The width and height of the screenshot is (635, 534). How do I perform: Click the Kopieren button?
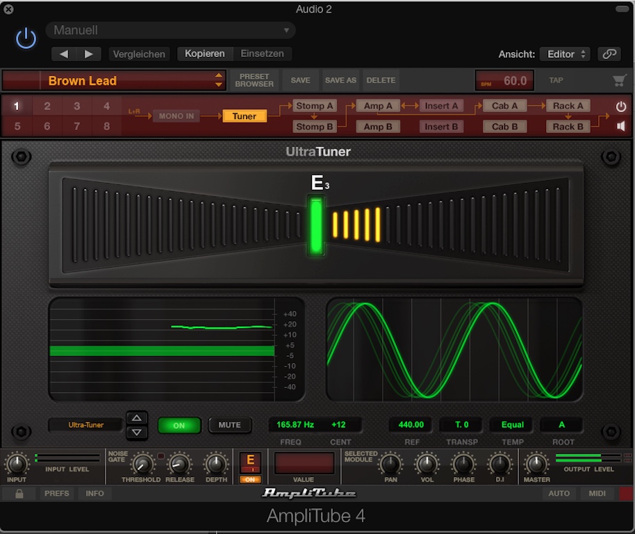click(205, 54)
